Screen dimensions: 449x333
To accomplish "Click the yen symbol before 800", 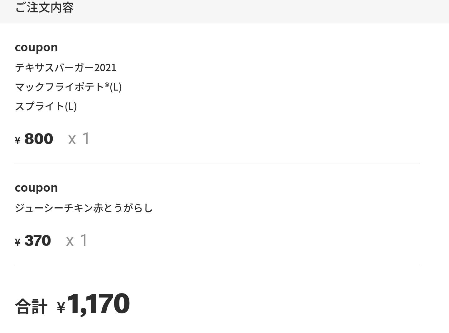I will pyautogui.click(x=17, y=141).
